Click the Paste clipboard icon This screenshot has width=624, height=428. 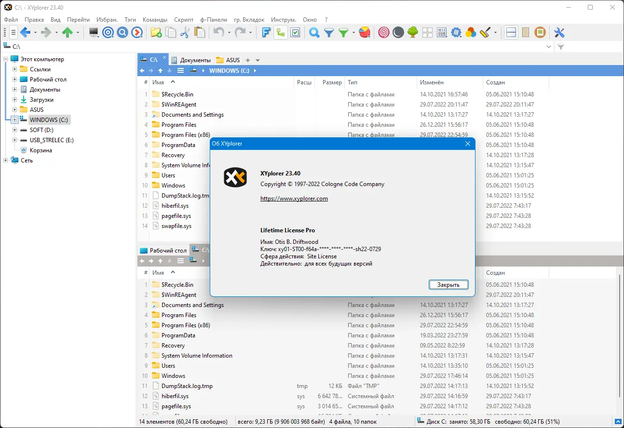(199, 33)
